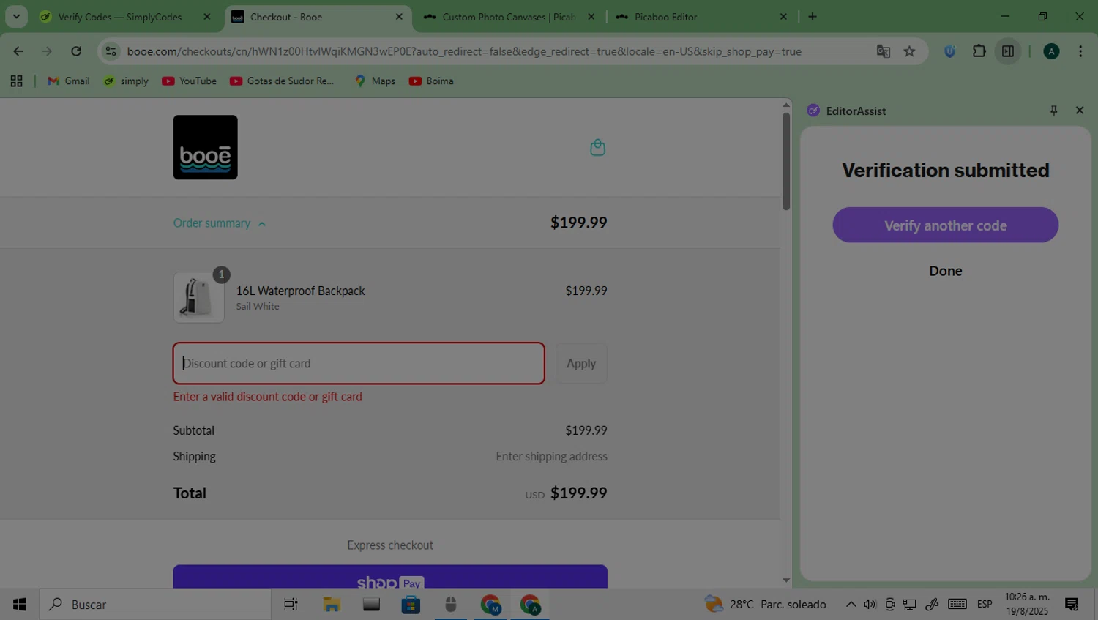Click the page vertical scrollbar thumb

pos(785,161)
